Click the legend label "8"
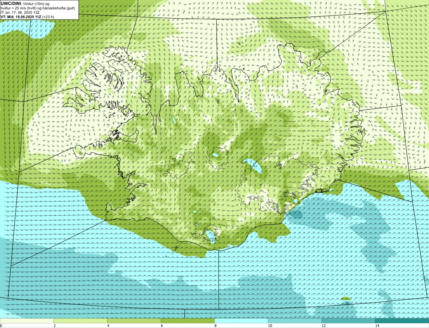The width and height of the screenshot is (429, 328). (215, 326)
